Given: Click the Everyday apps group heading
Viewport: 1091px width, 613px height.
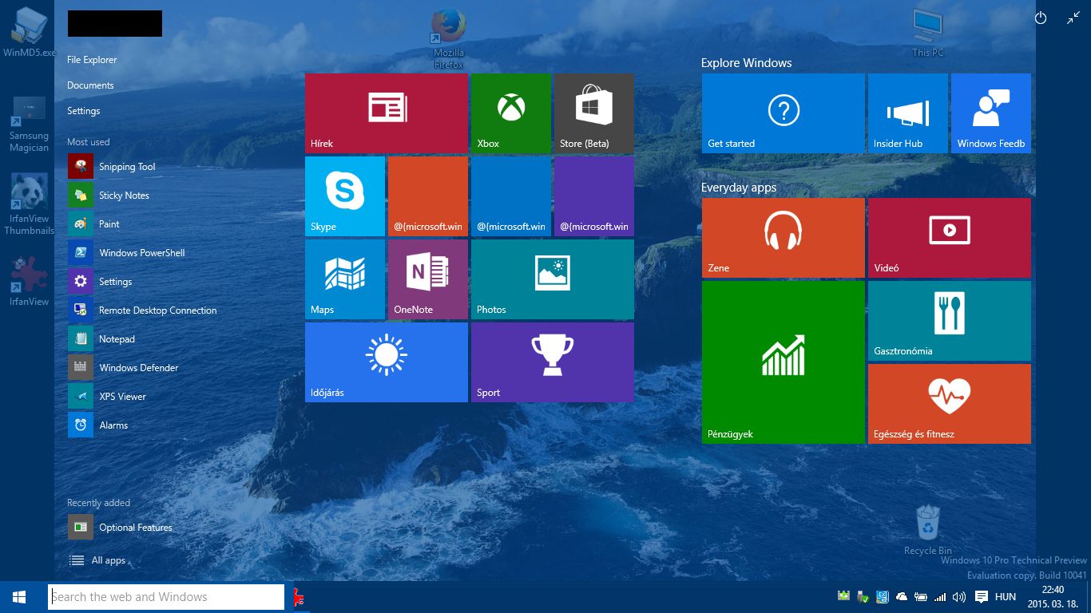Looking at the screenshot, I should [x=739, y=188].
